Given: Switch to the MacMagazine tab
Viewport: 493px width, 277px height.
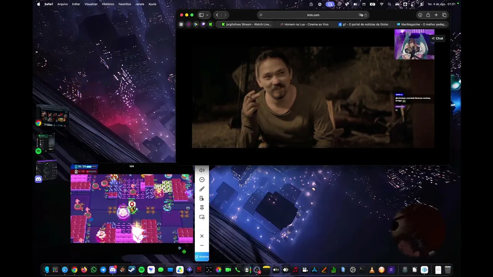Looking at the screenshot, I should tap(422, 24).
